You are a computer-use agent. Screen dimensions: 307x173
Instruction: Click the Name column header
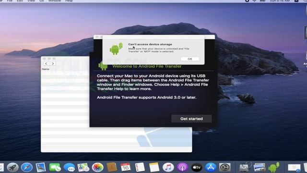(46, 69)
